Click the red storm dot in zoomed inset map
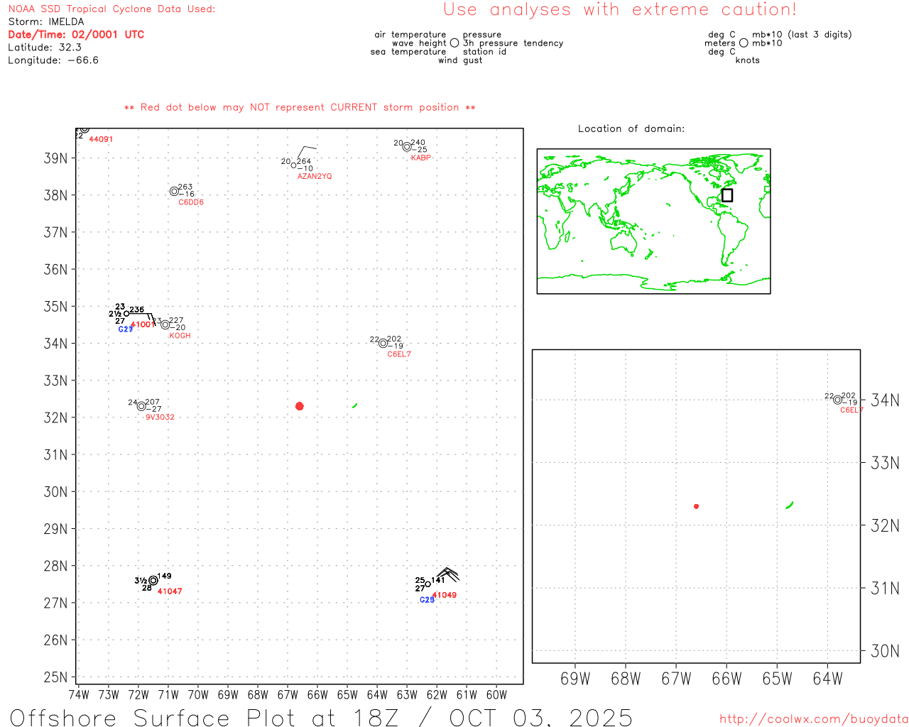The width and height of the screenshot is (909, 727). [x=696, y=506]
